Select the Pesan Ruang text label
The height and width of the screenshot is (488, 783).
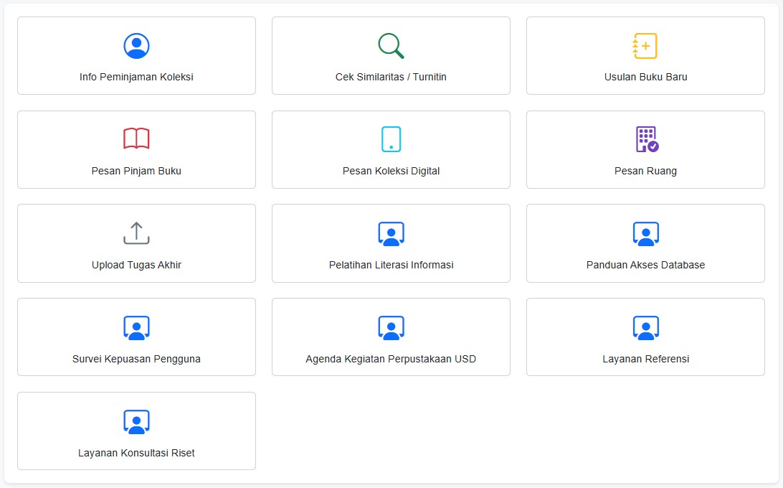pos(645,171)
